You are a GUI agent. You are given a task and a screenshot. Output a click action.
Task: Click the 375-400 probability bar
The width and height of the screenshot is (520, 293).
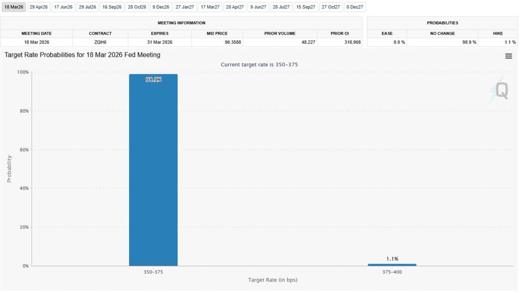[392, 265]
